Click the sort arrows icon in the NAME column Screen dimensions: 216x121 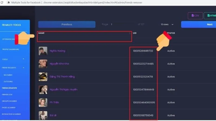click(130, 33)
